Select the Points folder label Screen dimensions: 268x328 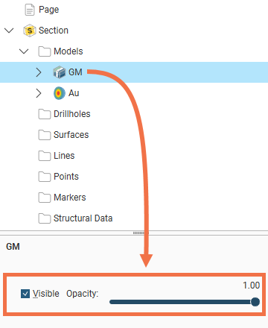click(66, 177)
